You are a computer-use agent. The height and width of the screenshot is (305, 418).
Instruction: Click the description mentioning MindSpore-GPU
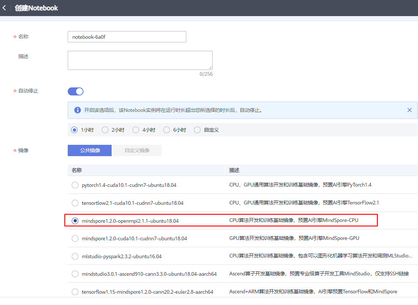coord(294,238)
